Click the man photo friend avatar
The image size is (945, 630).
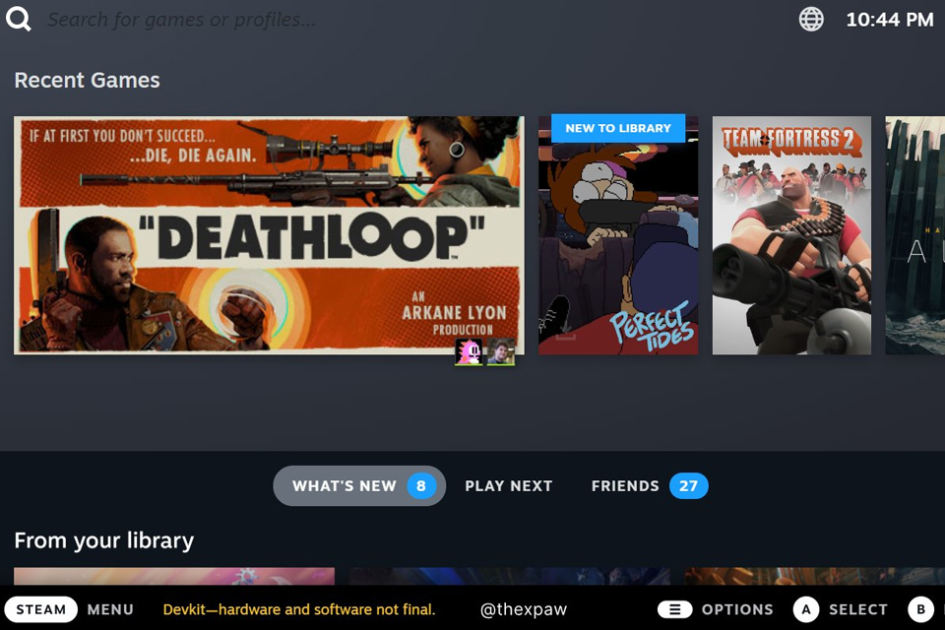501,351
